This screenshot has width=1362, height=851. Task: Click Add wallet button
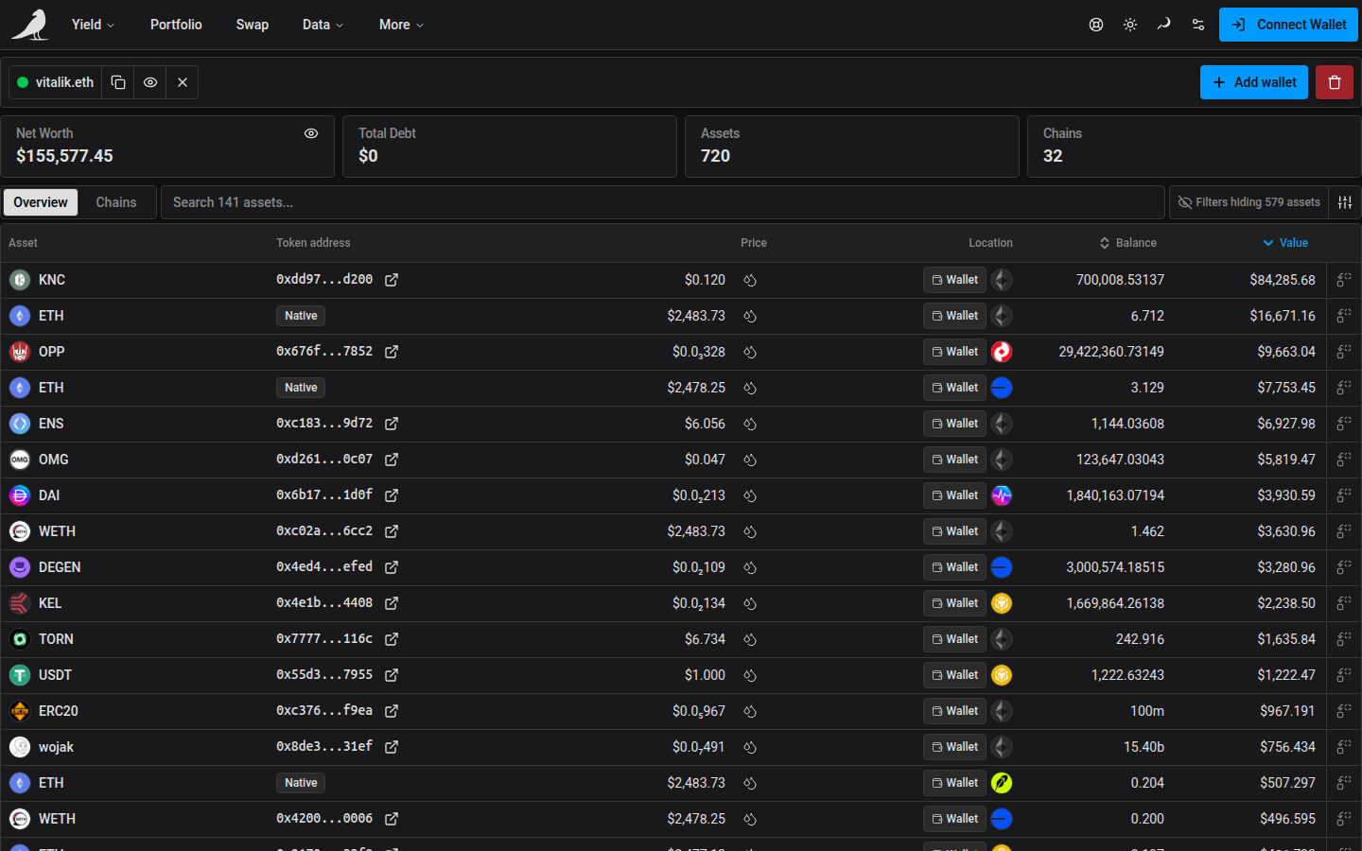(1254, 82)
